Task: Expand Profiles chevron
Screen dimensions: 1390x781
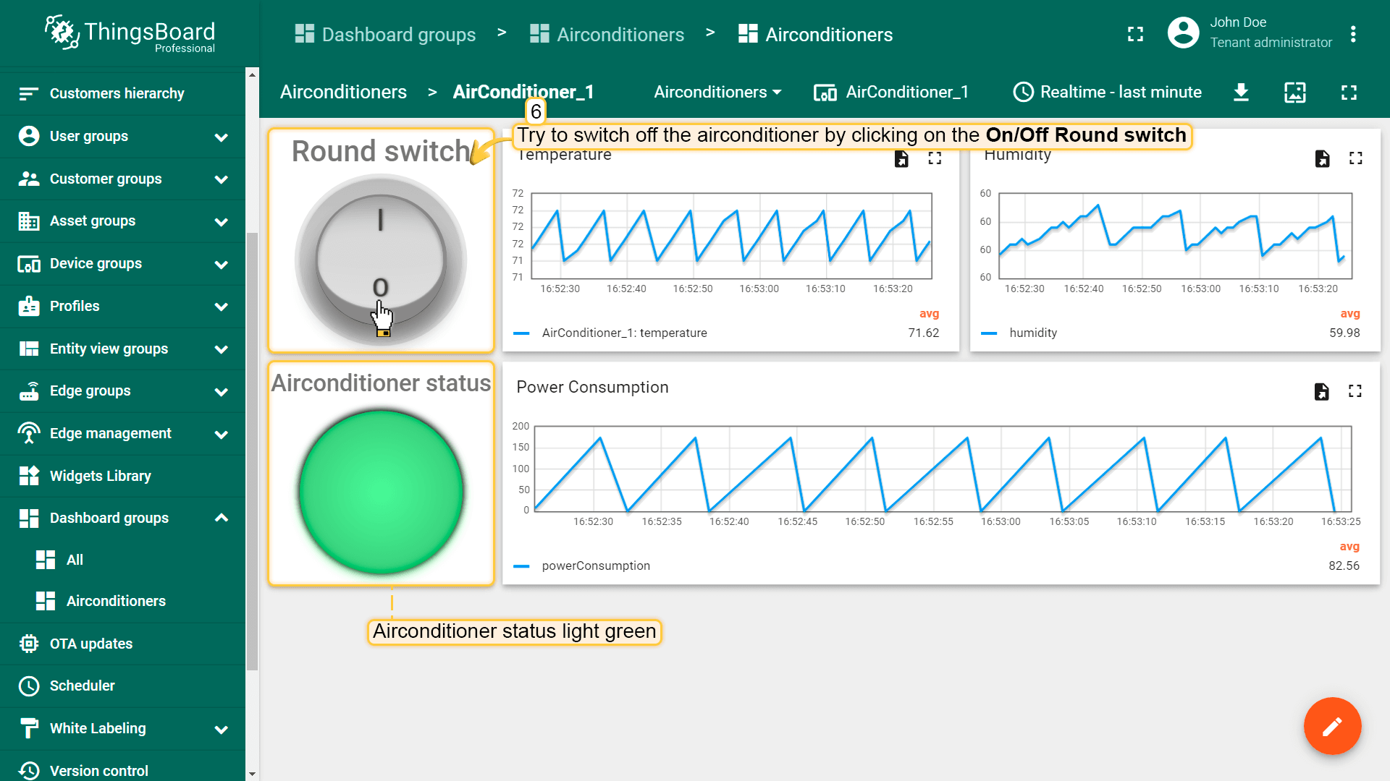Action: tap(222, 307)
